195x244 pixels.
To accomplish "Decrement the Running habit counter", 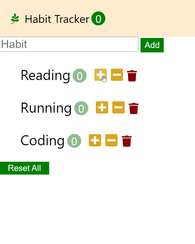I will point(118,108).
